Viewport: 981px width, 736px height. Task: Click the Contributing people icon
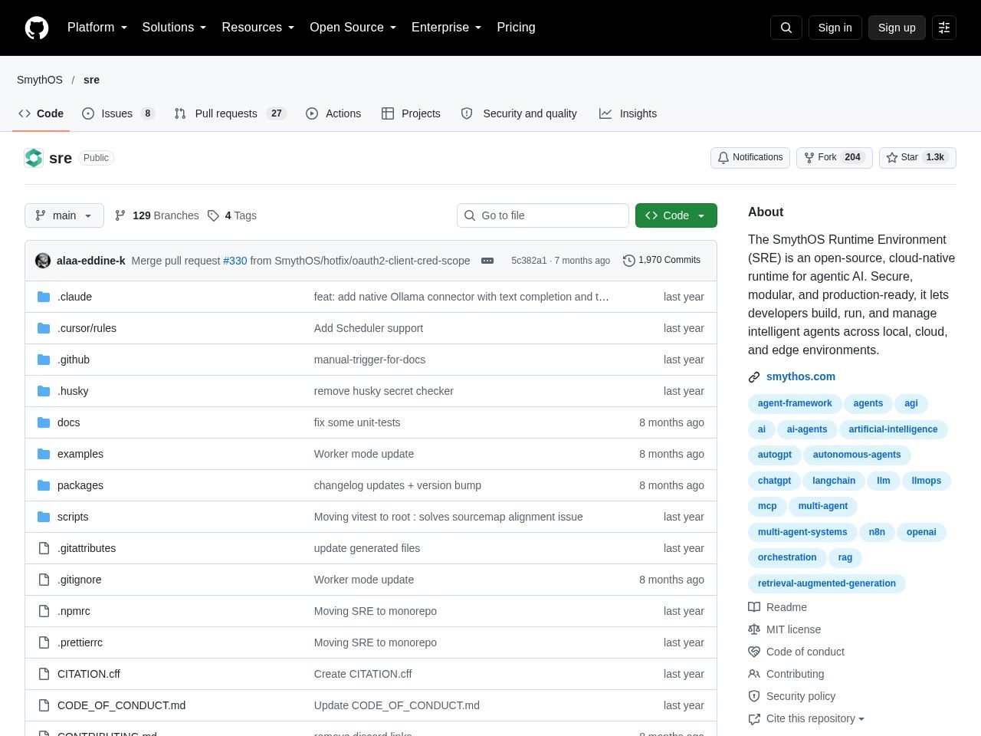coord(754,674)
